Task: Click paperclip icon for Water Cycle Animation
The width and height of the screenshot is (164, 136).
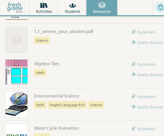Action: (x=134, y=129)
